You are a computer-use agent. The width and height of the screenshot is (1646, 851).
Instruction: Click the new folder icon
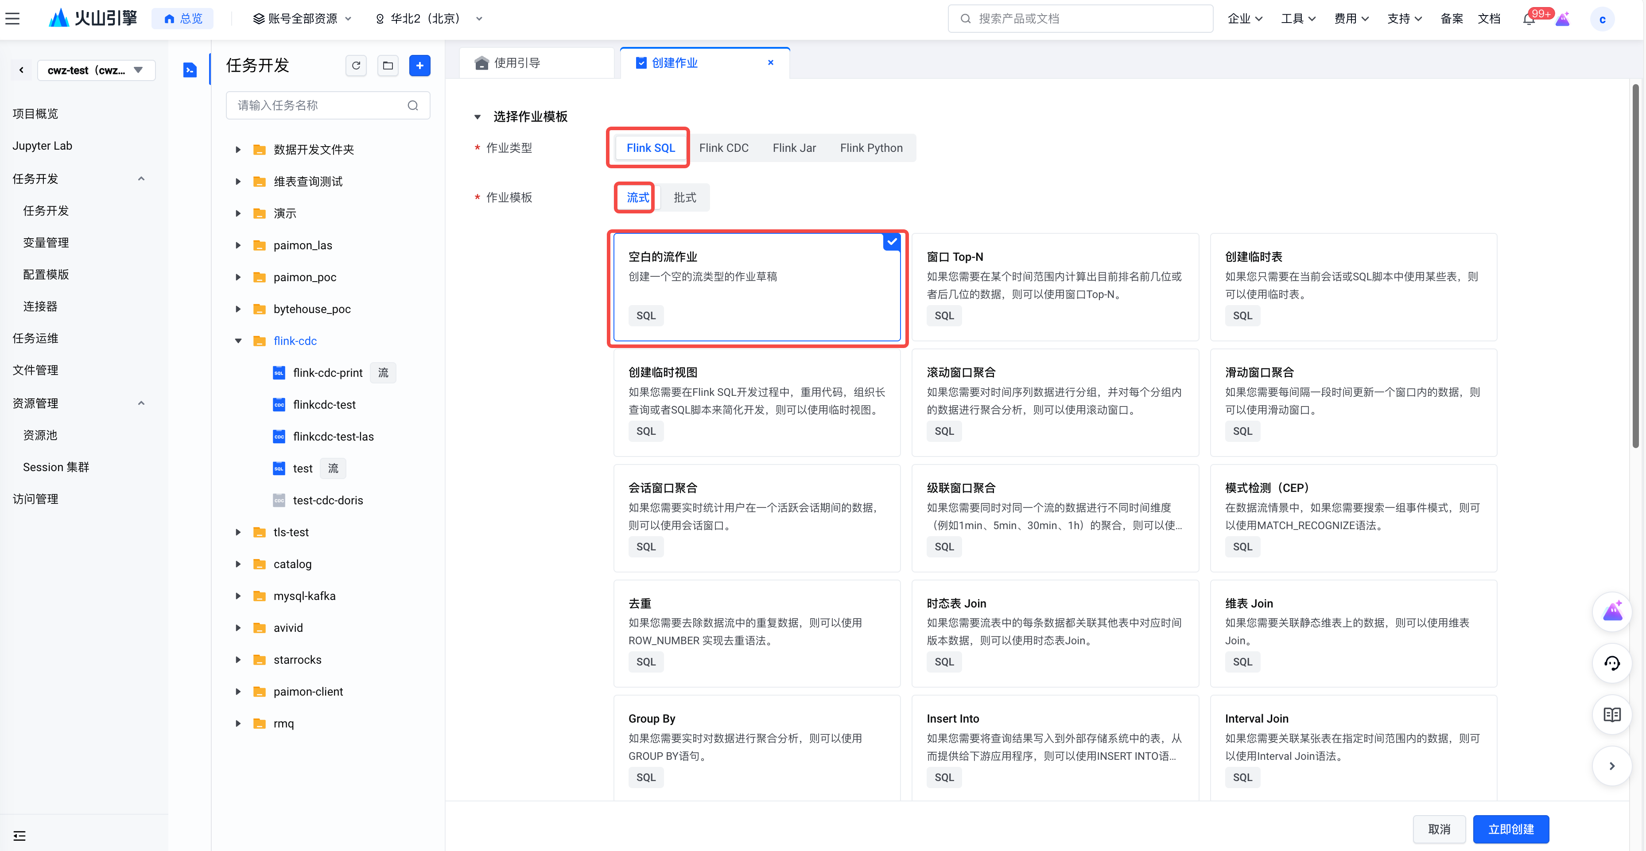(x=387, y=65)
